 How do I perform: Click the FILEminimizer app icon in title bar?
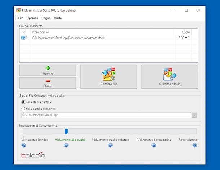tap(18, 10)
